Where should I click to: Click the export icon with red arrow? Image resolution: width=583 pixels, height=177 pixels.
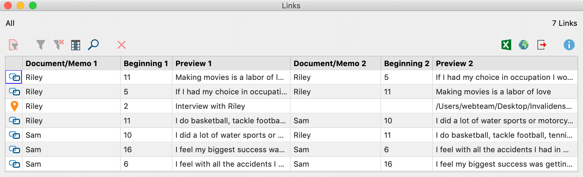tap(542, 45)
